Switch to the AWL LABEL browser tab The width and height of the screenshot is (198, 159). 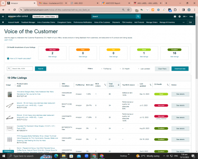148,3
